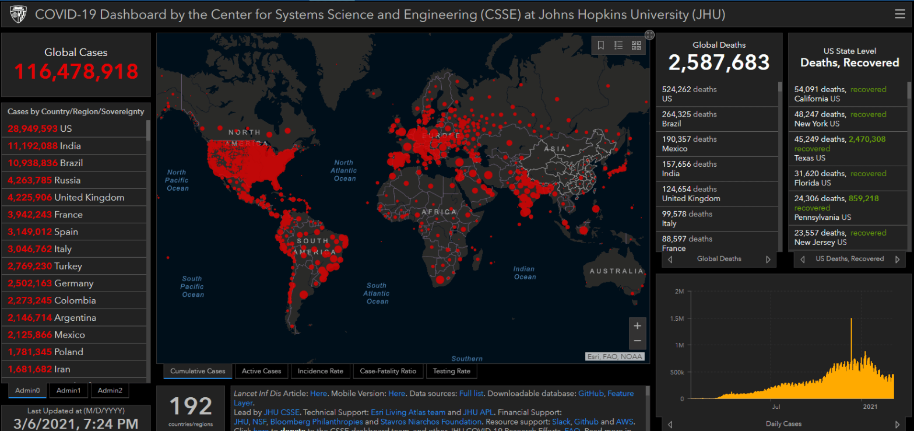Zoom out on the map
Viewport: 914px width, 431px height.
637,341
